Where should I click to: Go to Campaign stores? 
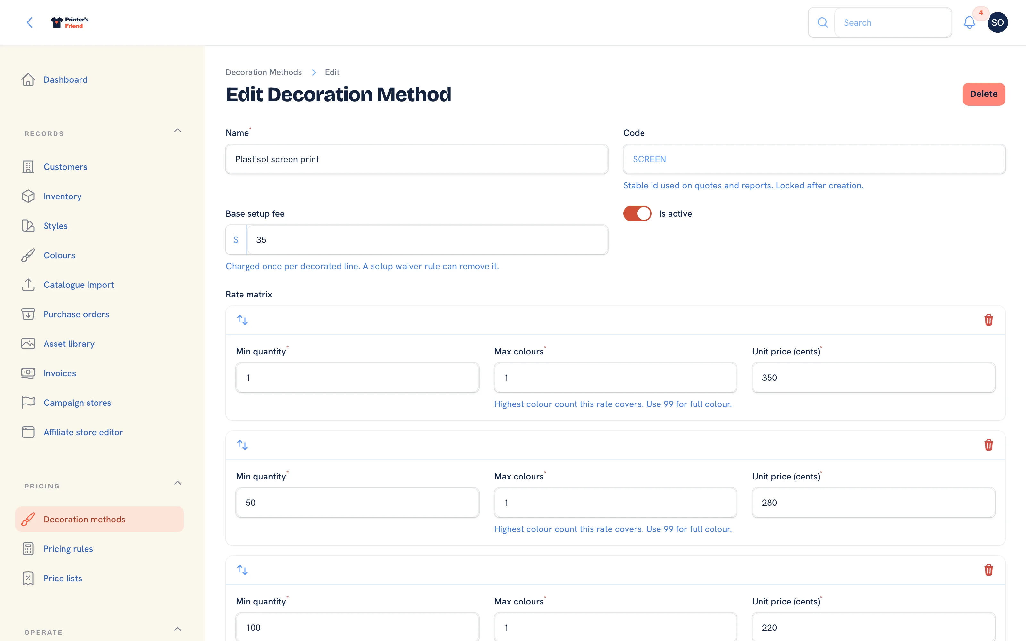click(x=100, y=403)
